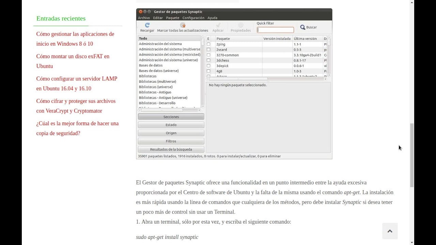436x245 pixels.
Task: Click Marcar todas las actualizaciones icon
Action: click(183, 25)
